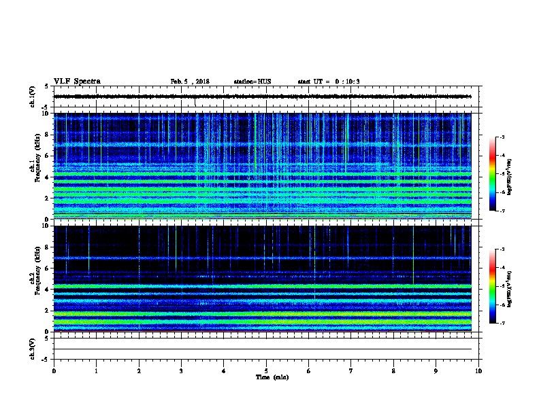
Task: Click the "-3" label on ch.2 color scale
Action: [x=502, y=249]
